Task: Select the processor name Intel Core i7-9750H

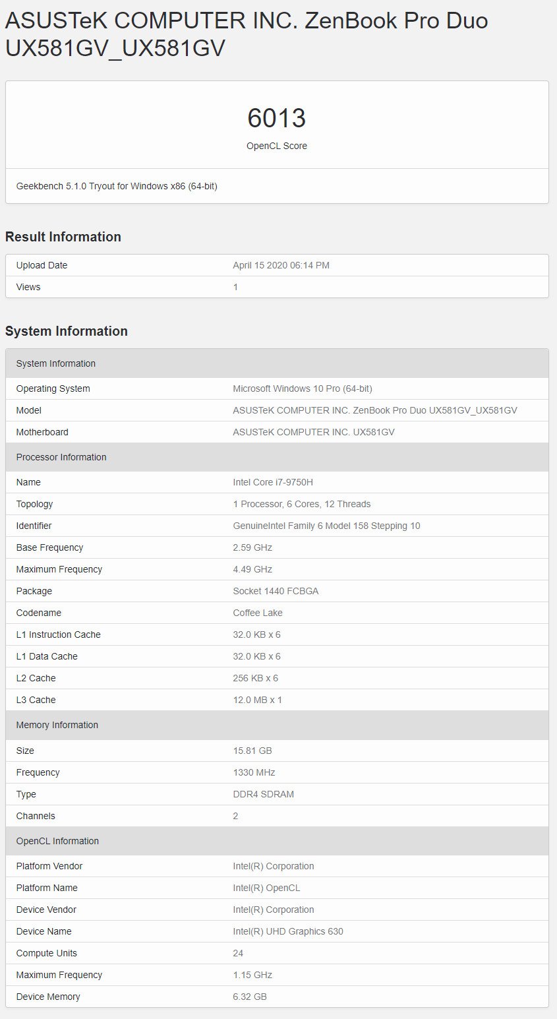Action: [273, 482]
